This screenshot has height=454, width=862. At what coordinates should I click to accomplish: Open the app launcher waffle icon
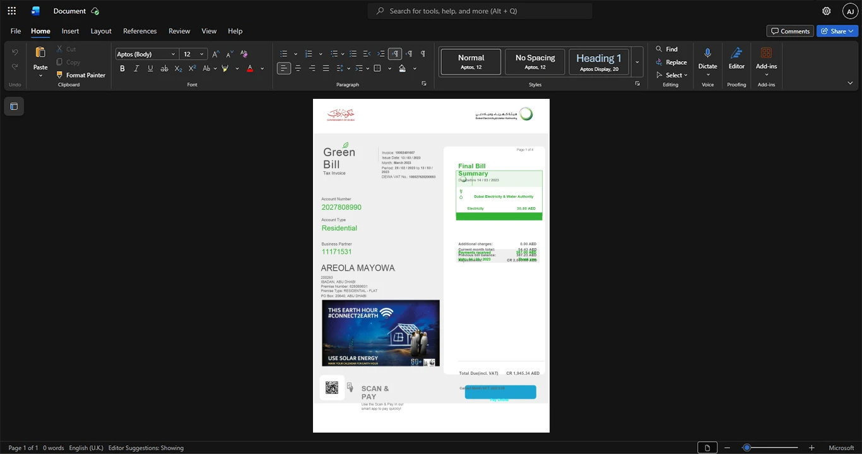pyautogui.click(x=11, y=11)
